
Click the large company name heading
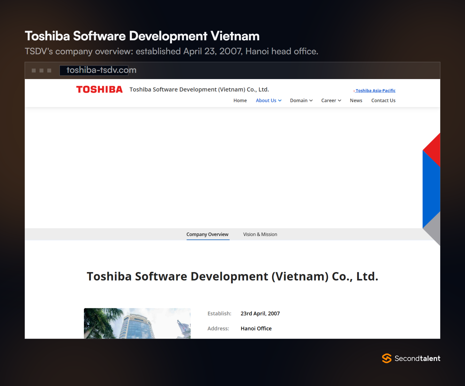click(x=233, y=276)
